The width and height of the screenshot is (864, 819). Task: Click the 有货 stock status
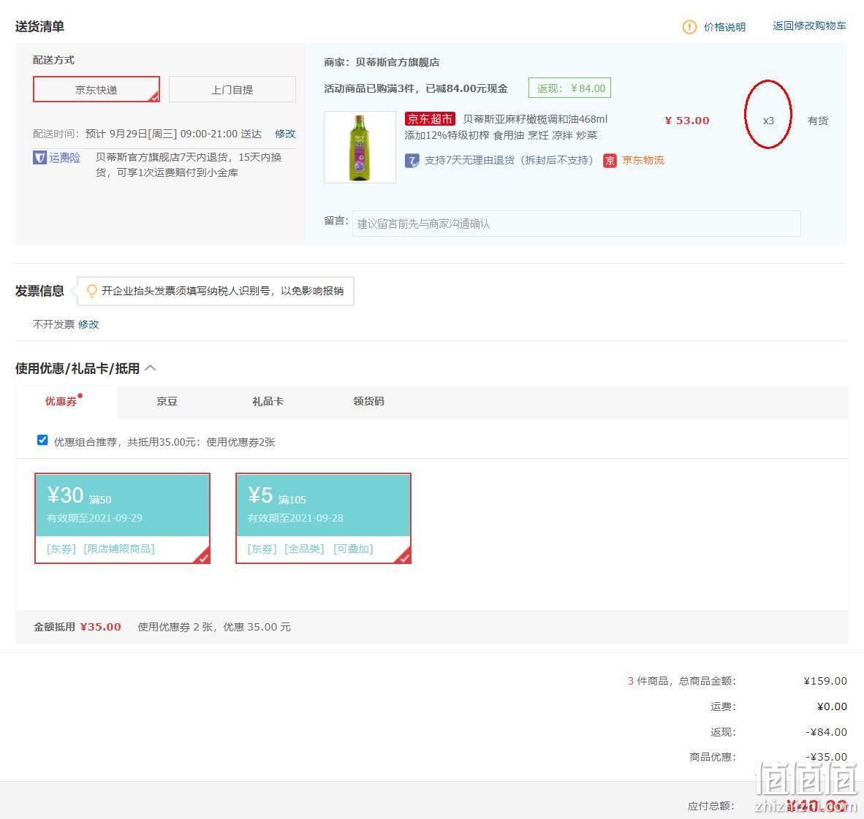pos(818,121)
